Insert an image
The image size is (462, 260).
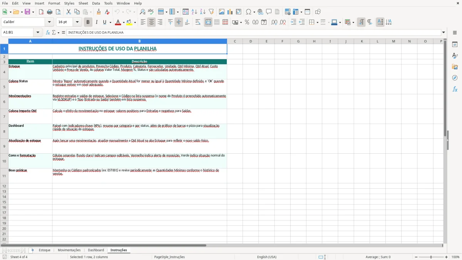[222, 12]
